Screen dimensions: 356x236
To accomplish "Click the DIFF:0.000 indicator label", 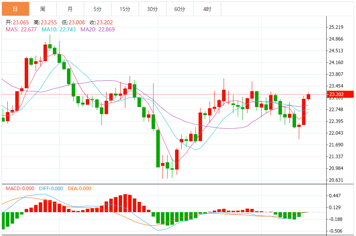I will click(51, 189).
